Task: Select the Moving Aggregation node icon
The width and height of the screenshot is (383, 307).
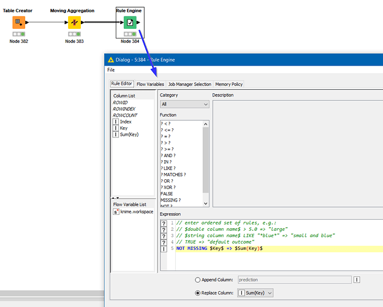Action: pyautogui.click(x=74, y=23)
